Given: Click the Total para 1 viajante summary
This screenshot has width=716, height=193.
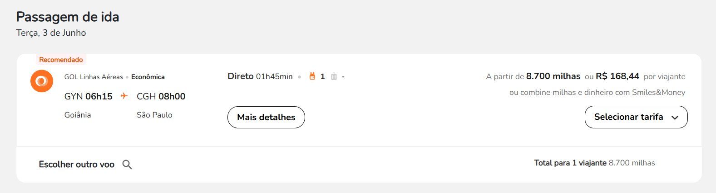Looking at the screenshot, I should click(x=594, y=163).
